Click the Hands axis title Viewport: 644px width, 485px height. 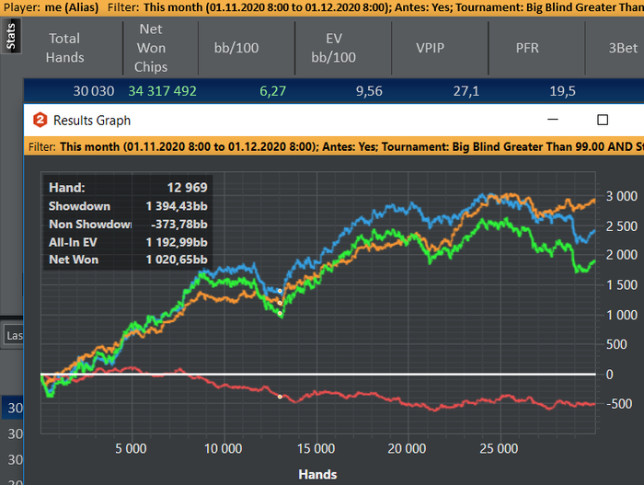[317, 474]
